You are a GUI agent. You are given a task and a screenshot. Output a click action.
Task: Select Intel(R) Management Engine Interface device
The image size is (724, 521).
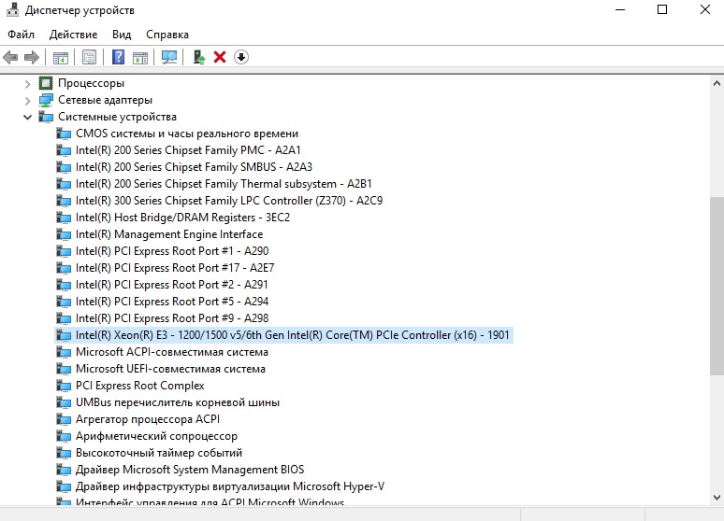(x=169, y=234)
